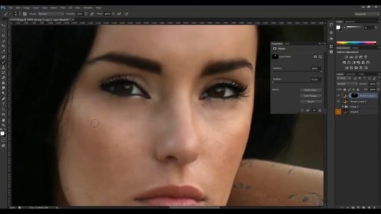Select the layer mask thumbnail of Group 1 copy 3
Viewport: 381px width, 214px height.
click(x=355, y=96)
